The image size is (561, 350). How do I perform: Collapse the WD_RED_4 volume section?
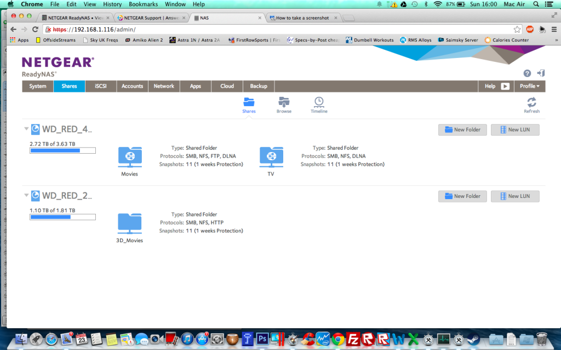(26, 129)
